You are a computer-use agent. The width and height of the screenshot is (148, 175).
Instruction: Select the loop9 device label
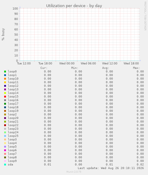(12, 161)
